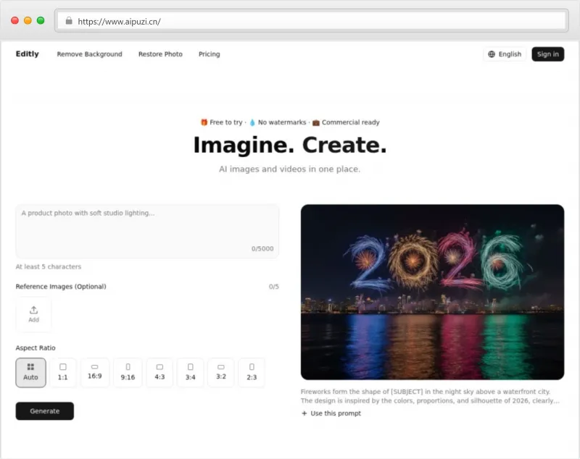Image resolution: width=580 pixels, height=459 pixels.
Task: Open the English language selector
Action: tap(505, 54)
